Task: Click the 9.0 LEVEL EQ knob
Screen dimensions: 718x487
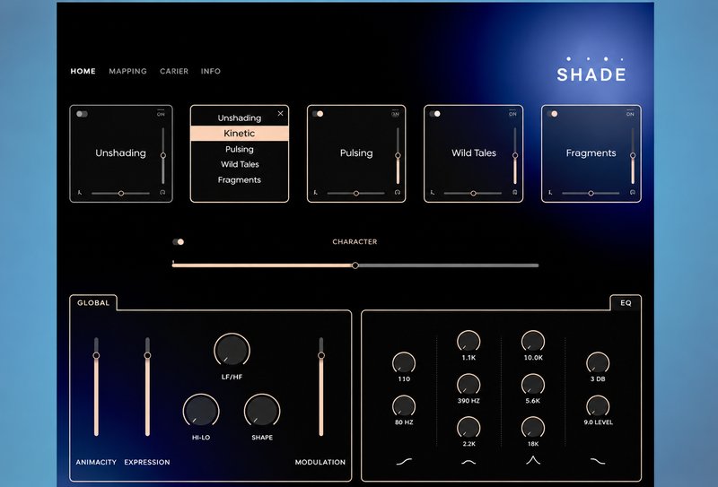Action: [x=598, y=406]
